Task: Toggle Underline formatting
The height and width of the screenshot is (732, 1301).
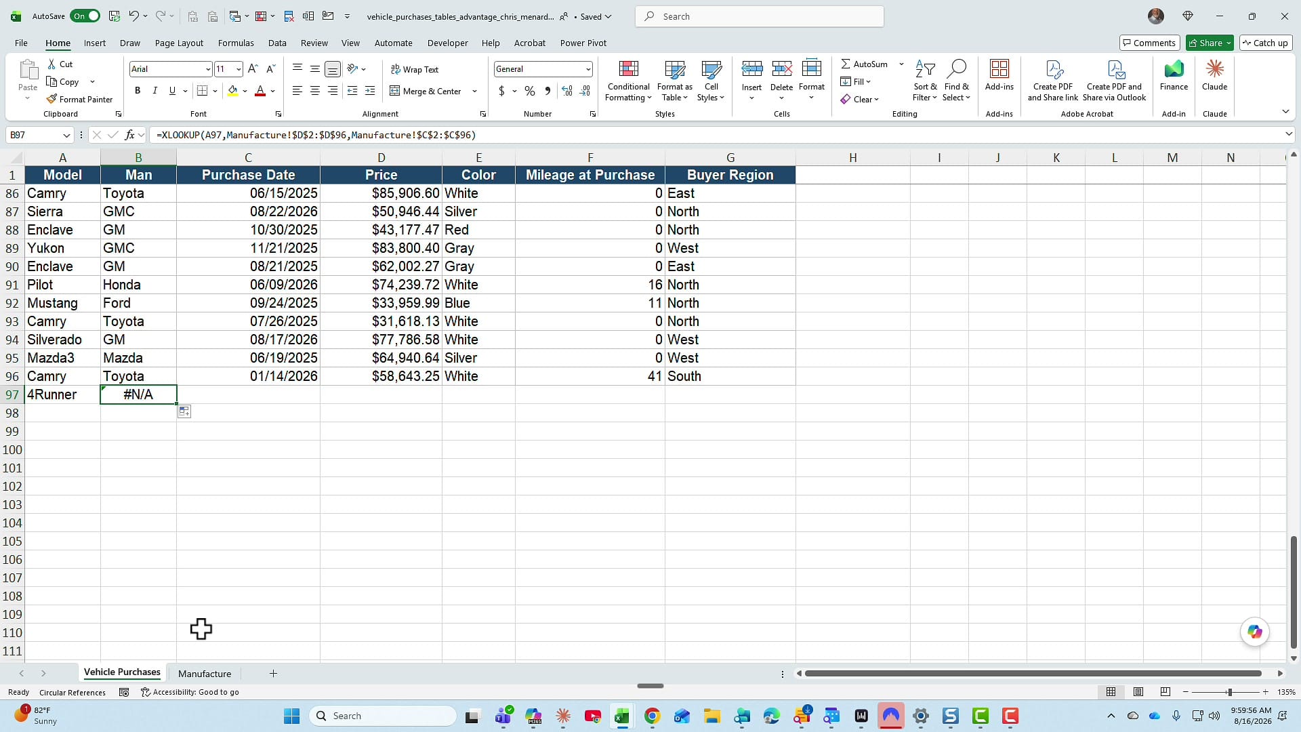Action: coord(172,91)
